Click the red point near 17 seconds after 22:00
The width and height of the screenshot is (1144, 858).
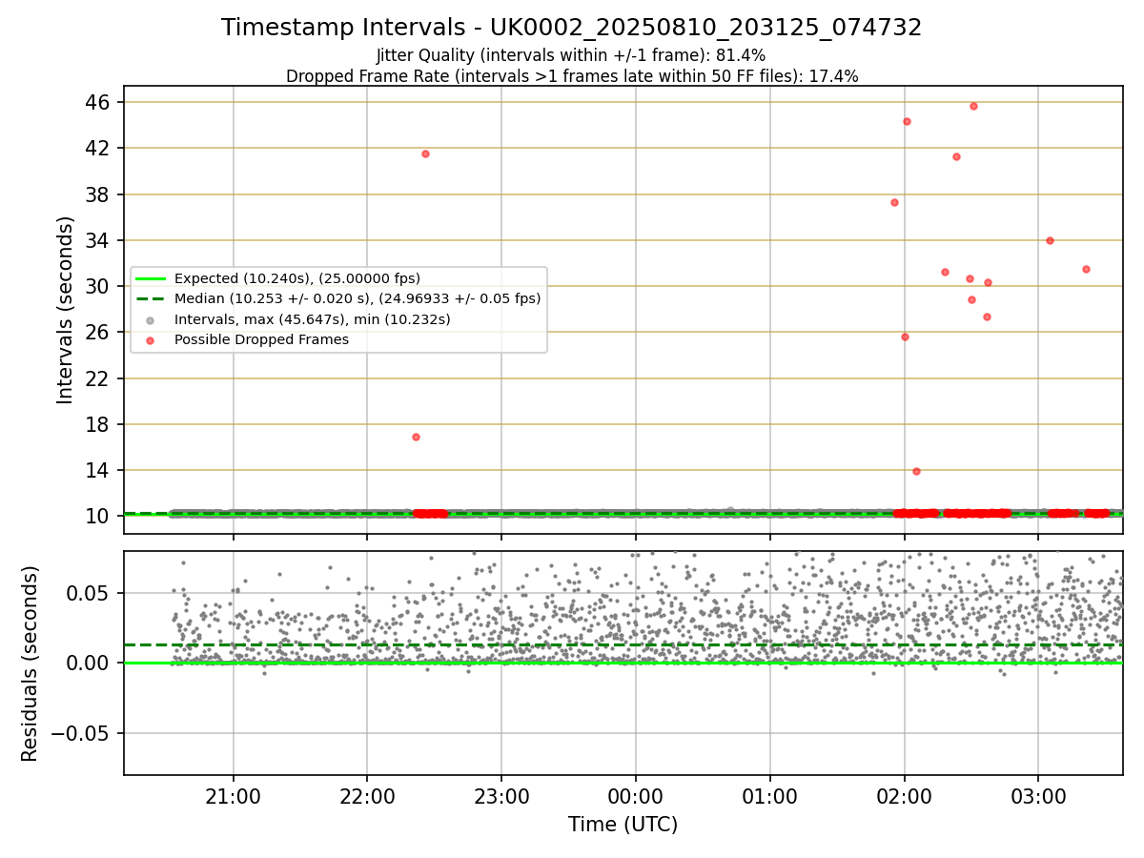click(416, 437)
